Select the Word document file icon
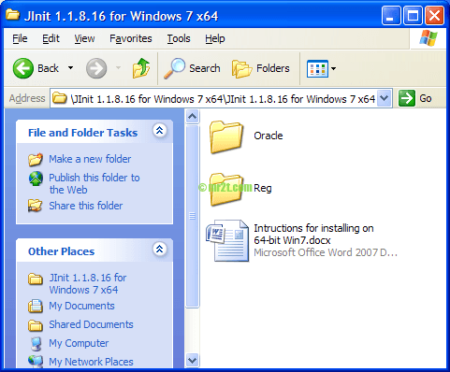The height and width of the screenshot is (372, 450). coord(227,240)
